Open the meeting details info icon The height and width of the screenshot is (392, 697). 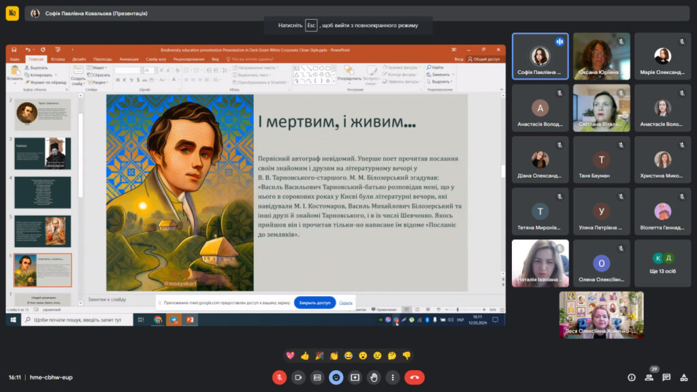632,377
